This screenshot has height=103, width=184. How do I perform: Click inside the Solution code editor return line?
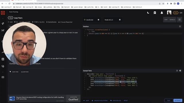click(116, 33)
